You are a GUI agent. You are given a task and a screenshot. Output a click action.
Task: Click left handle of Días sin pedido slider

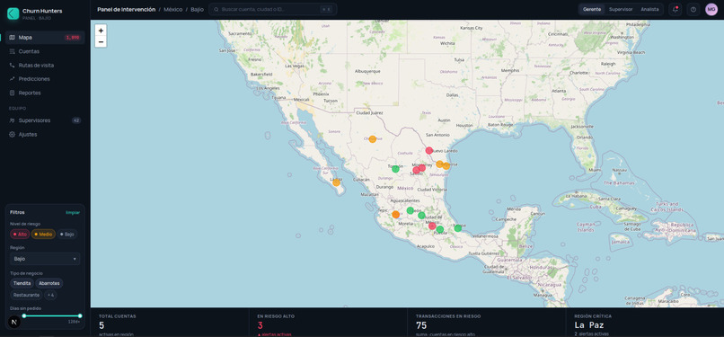tap(24, 315)
